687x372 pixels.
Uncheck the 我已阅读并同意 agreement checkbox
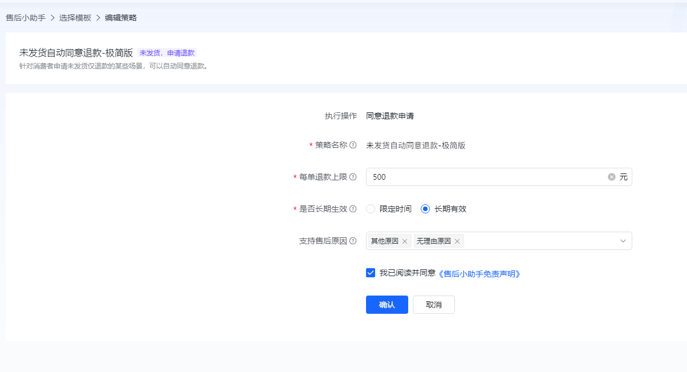pos(371,273)
